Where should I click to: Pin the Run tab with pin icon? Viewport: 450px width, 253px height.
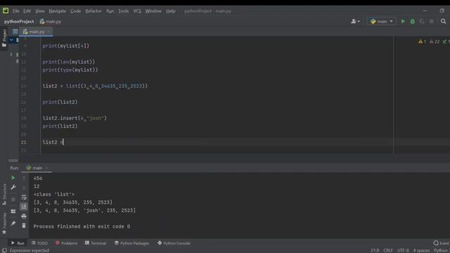13,223
